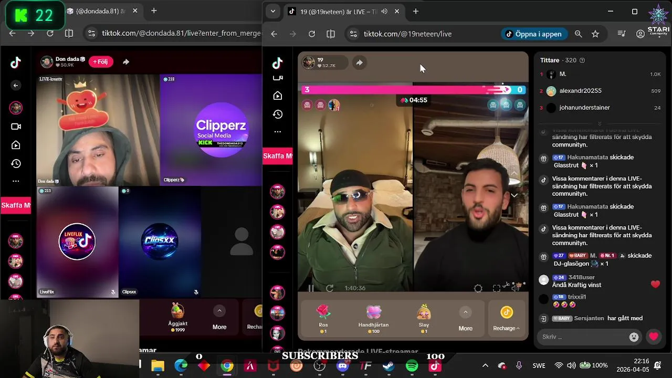672x378 pixels.
Task: Open site info icon beside tiktok.com/@19neteen
Action: [x=353, y=34]
